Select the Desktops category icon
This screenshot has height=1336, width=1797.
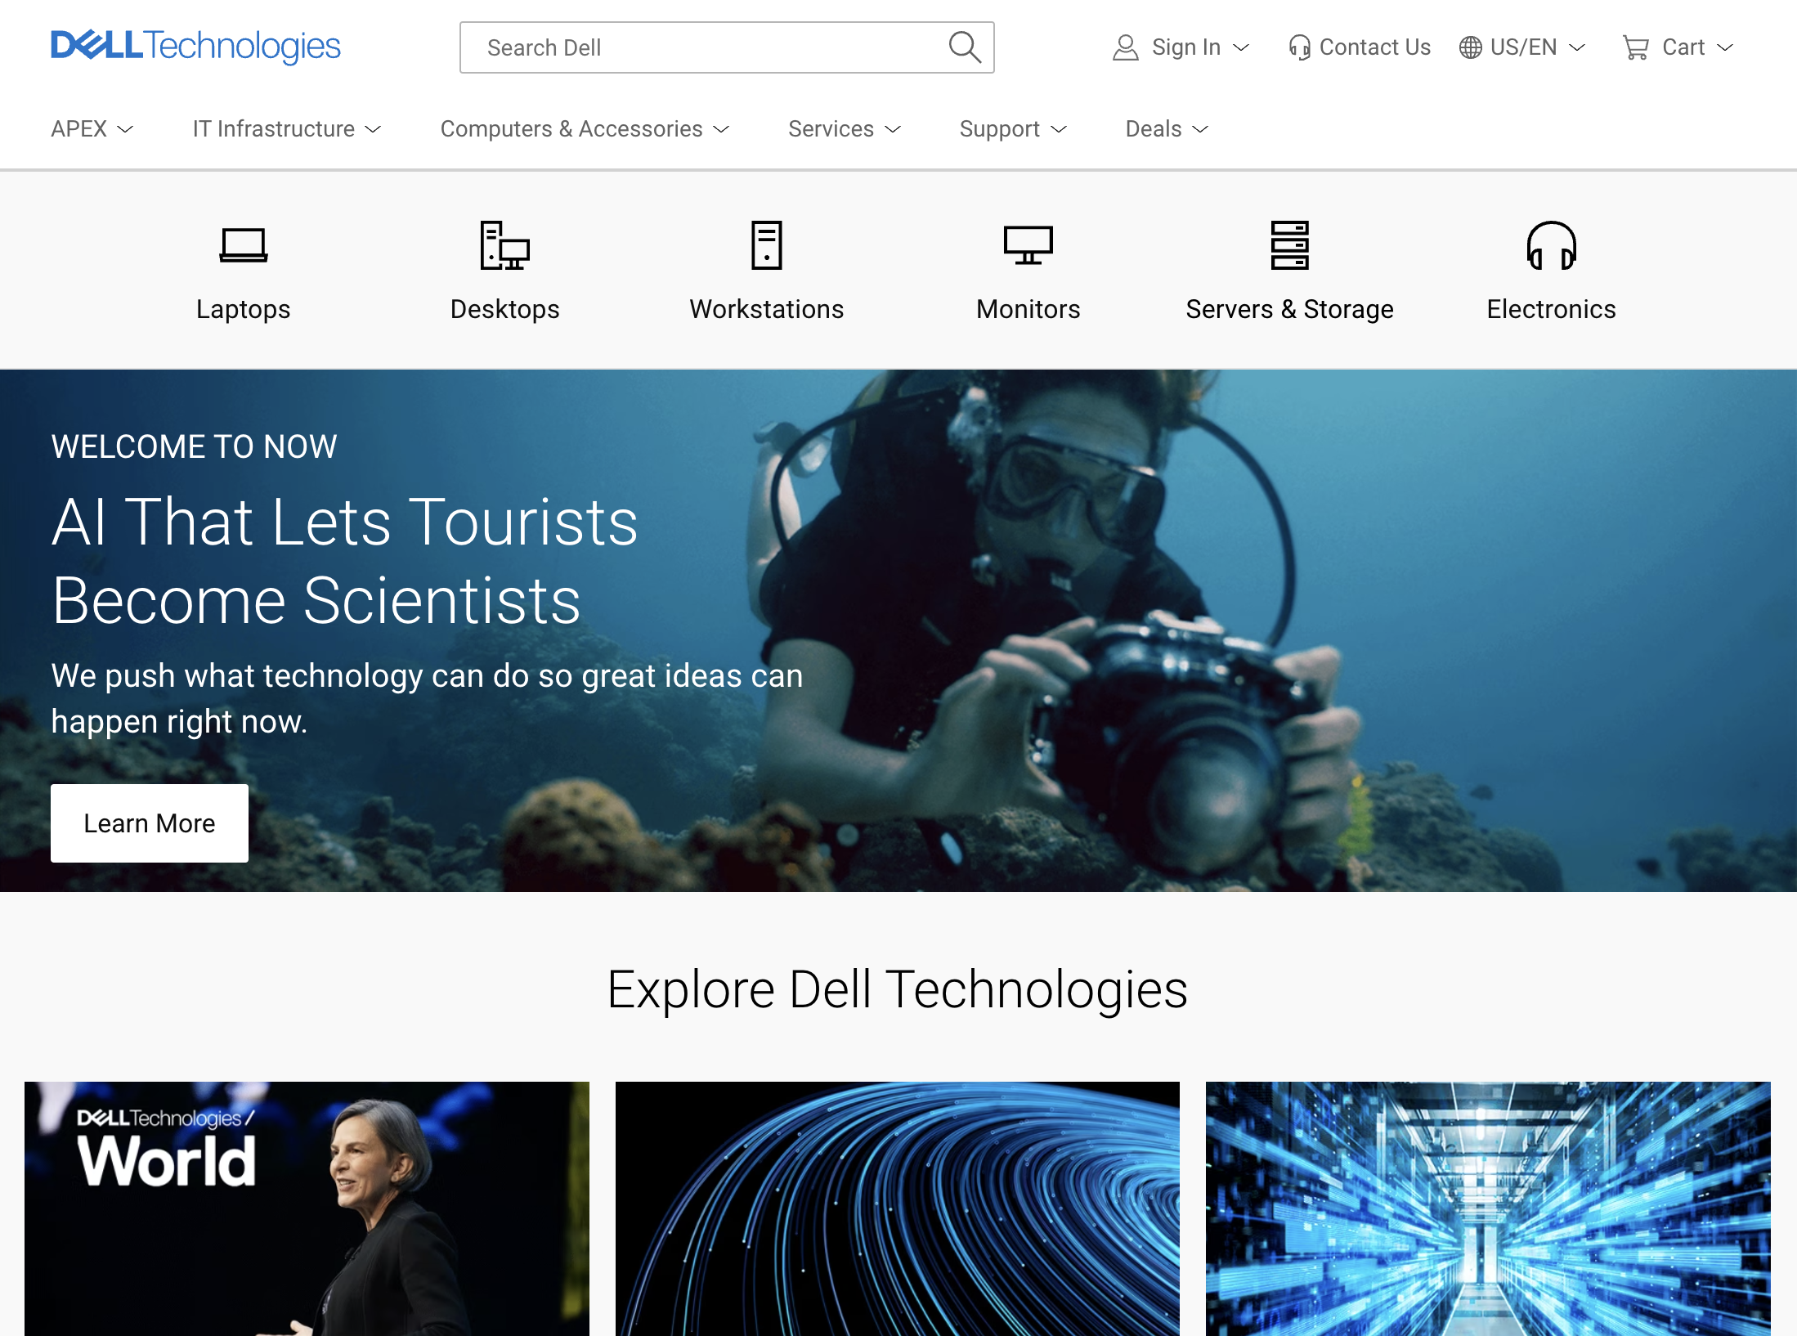tap(504, 245)
